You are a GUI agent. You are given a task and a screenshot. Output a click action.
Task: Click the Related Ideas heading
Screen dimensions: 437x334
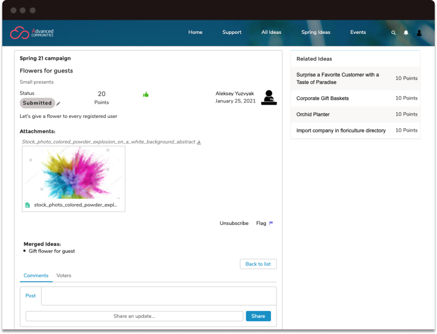314,59
